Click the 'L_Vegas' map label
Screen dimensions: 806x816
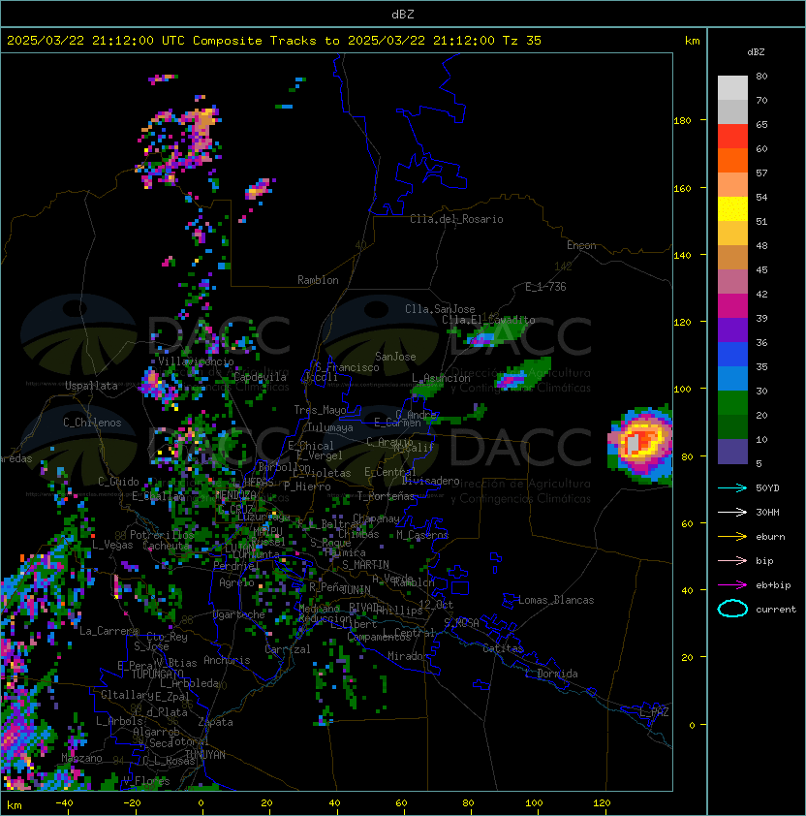(x=112, y=545)
